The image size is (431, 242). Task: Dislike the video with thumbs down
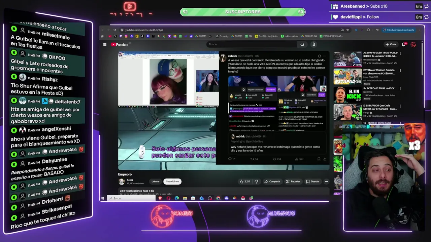[x=256, y=182]
